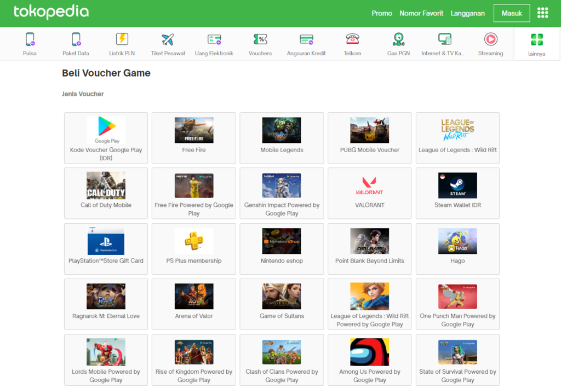Select the Listrik PLN lightning icon
561x388 pixels.
click(122, 39)
